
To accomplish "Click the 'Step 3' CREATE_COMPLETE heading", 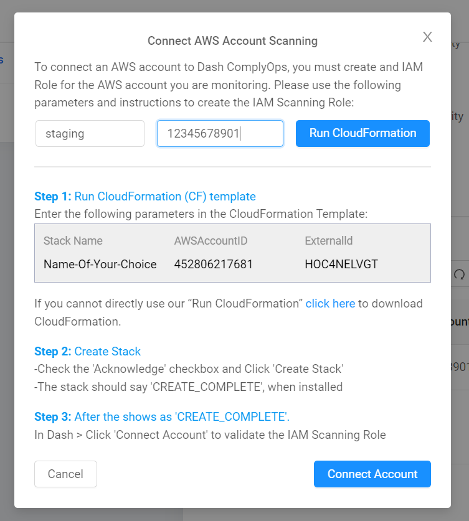I will [162, 416].
